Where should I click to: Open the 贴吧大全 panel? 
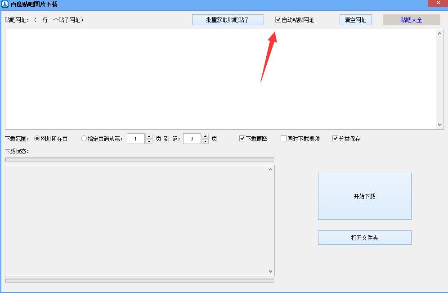[411, 19]
